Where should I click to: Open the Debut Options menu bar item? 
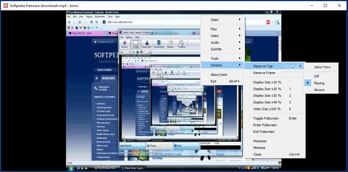click(129, 37)
